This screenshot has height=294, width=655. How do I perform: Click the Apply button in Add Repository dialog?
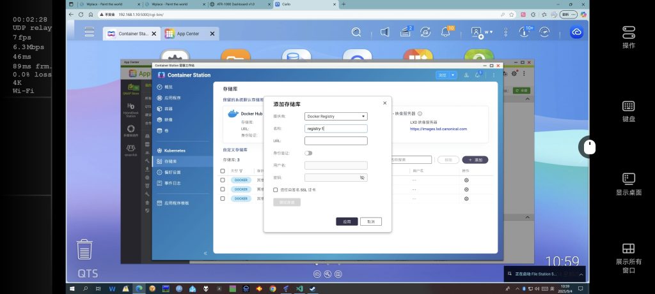point(347,221)
